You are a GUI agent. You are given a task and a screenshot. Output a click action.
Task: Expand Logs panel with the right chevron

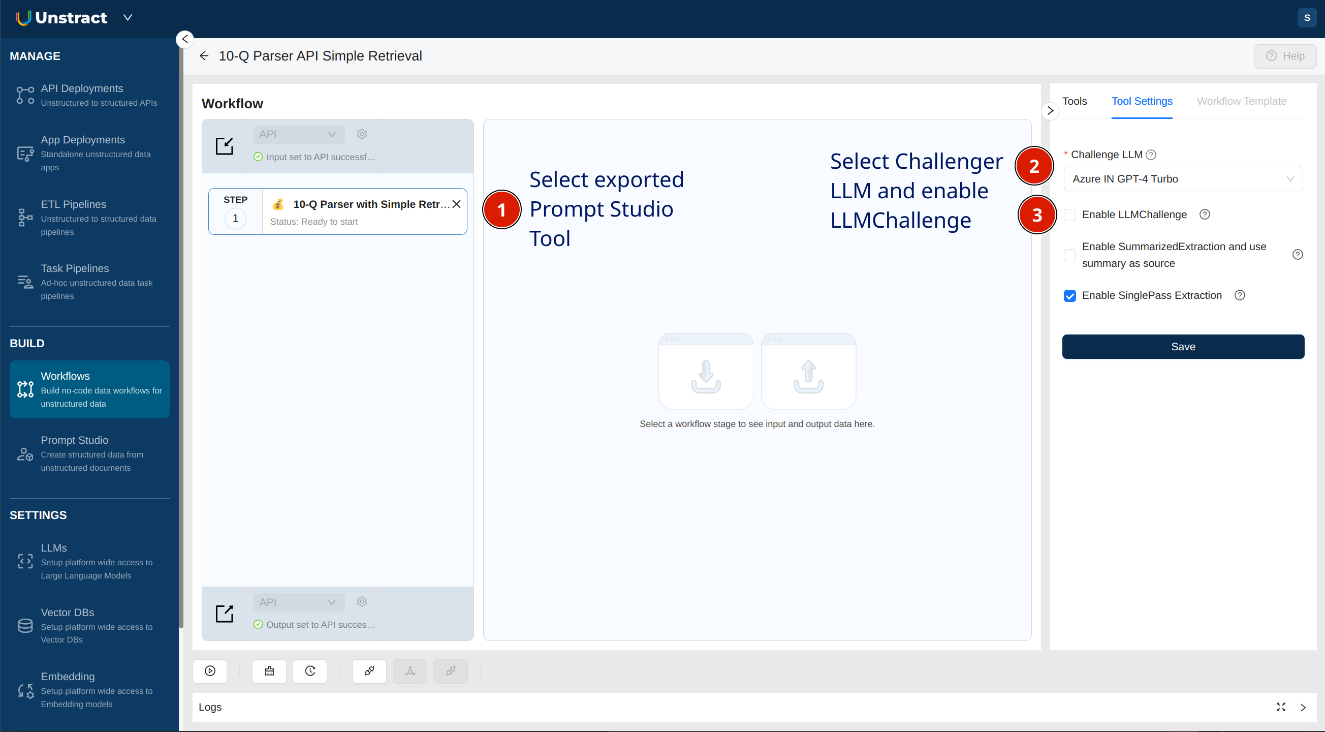tap(1302, 707)
